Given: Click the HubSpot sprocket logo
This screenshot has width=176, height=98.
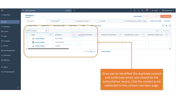Looking at the screenshot, I should point(2,10).
